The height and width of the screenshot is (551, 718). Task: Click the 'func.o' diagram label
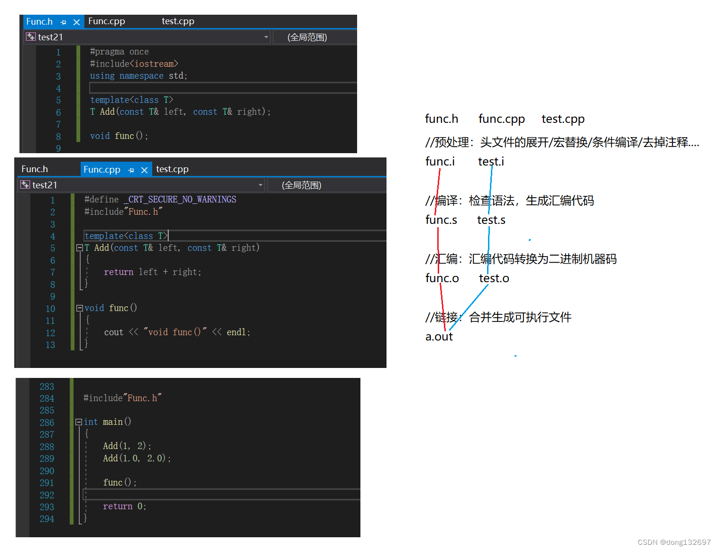(442, 278)
